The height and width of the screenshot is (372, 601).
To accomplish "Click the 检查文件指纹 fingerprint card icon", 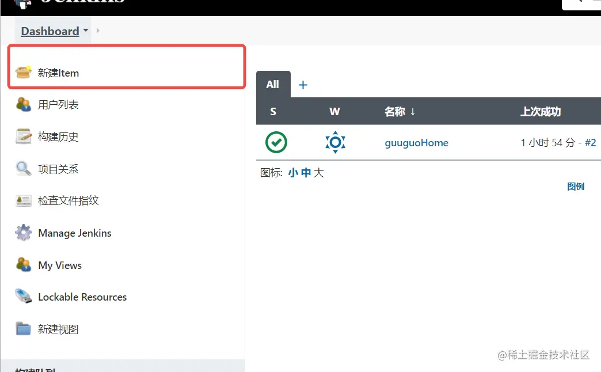I will pos(24,200).
